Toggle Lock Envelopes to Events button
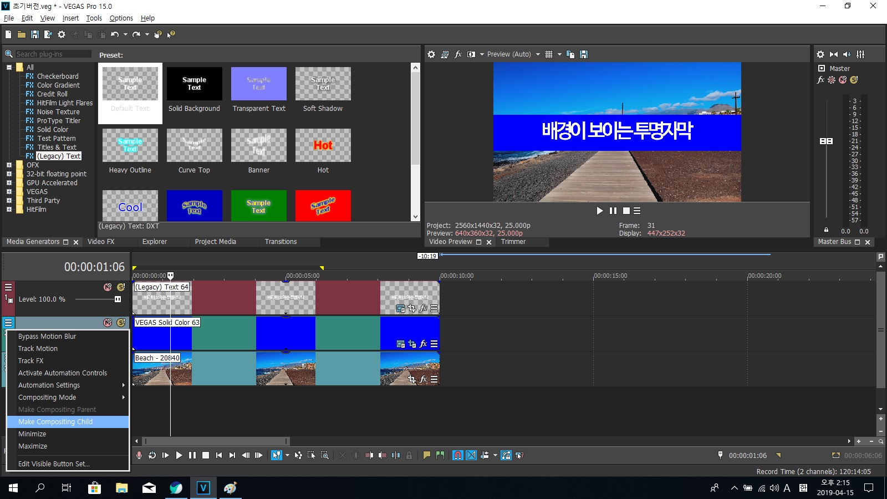This screenshot has width=887, height=499. [506, 455]
